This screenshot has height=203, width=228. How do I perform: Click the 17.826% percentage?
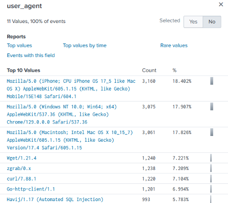click(x=182, y=133)
